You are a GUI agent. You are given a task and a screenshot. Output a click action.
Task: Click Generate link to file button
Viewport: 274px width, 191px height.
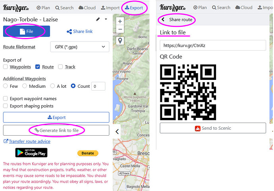[56, 130]
